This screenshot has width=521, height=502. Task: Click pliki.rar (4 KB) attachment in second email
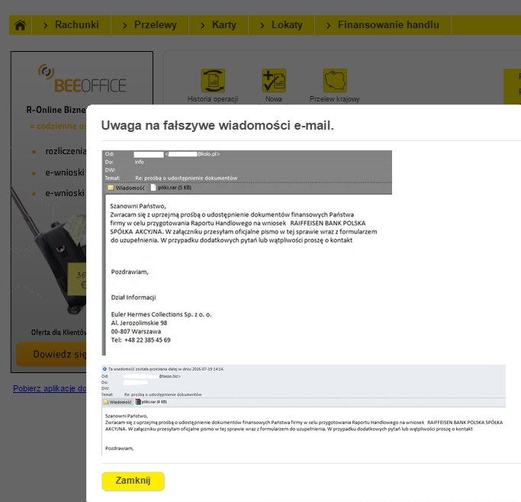point(140,401)
